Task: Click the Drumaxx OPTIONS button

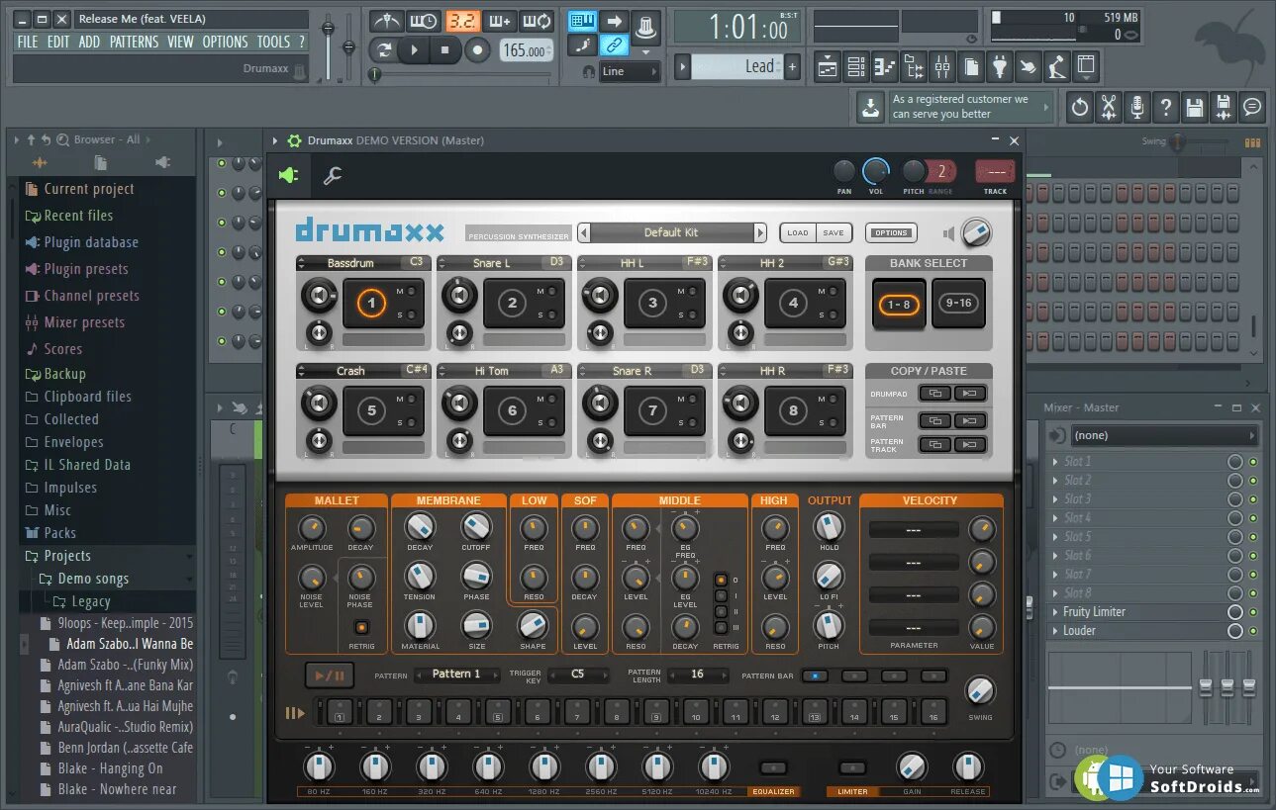Action: click(891, 233)
